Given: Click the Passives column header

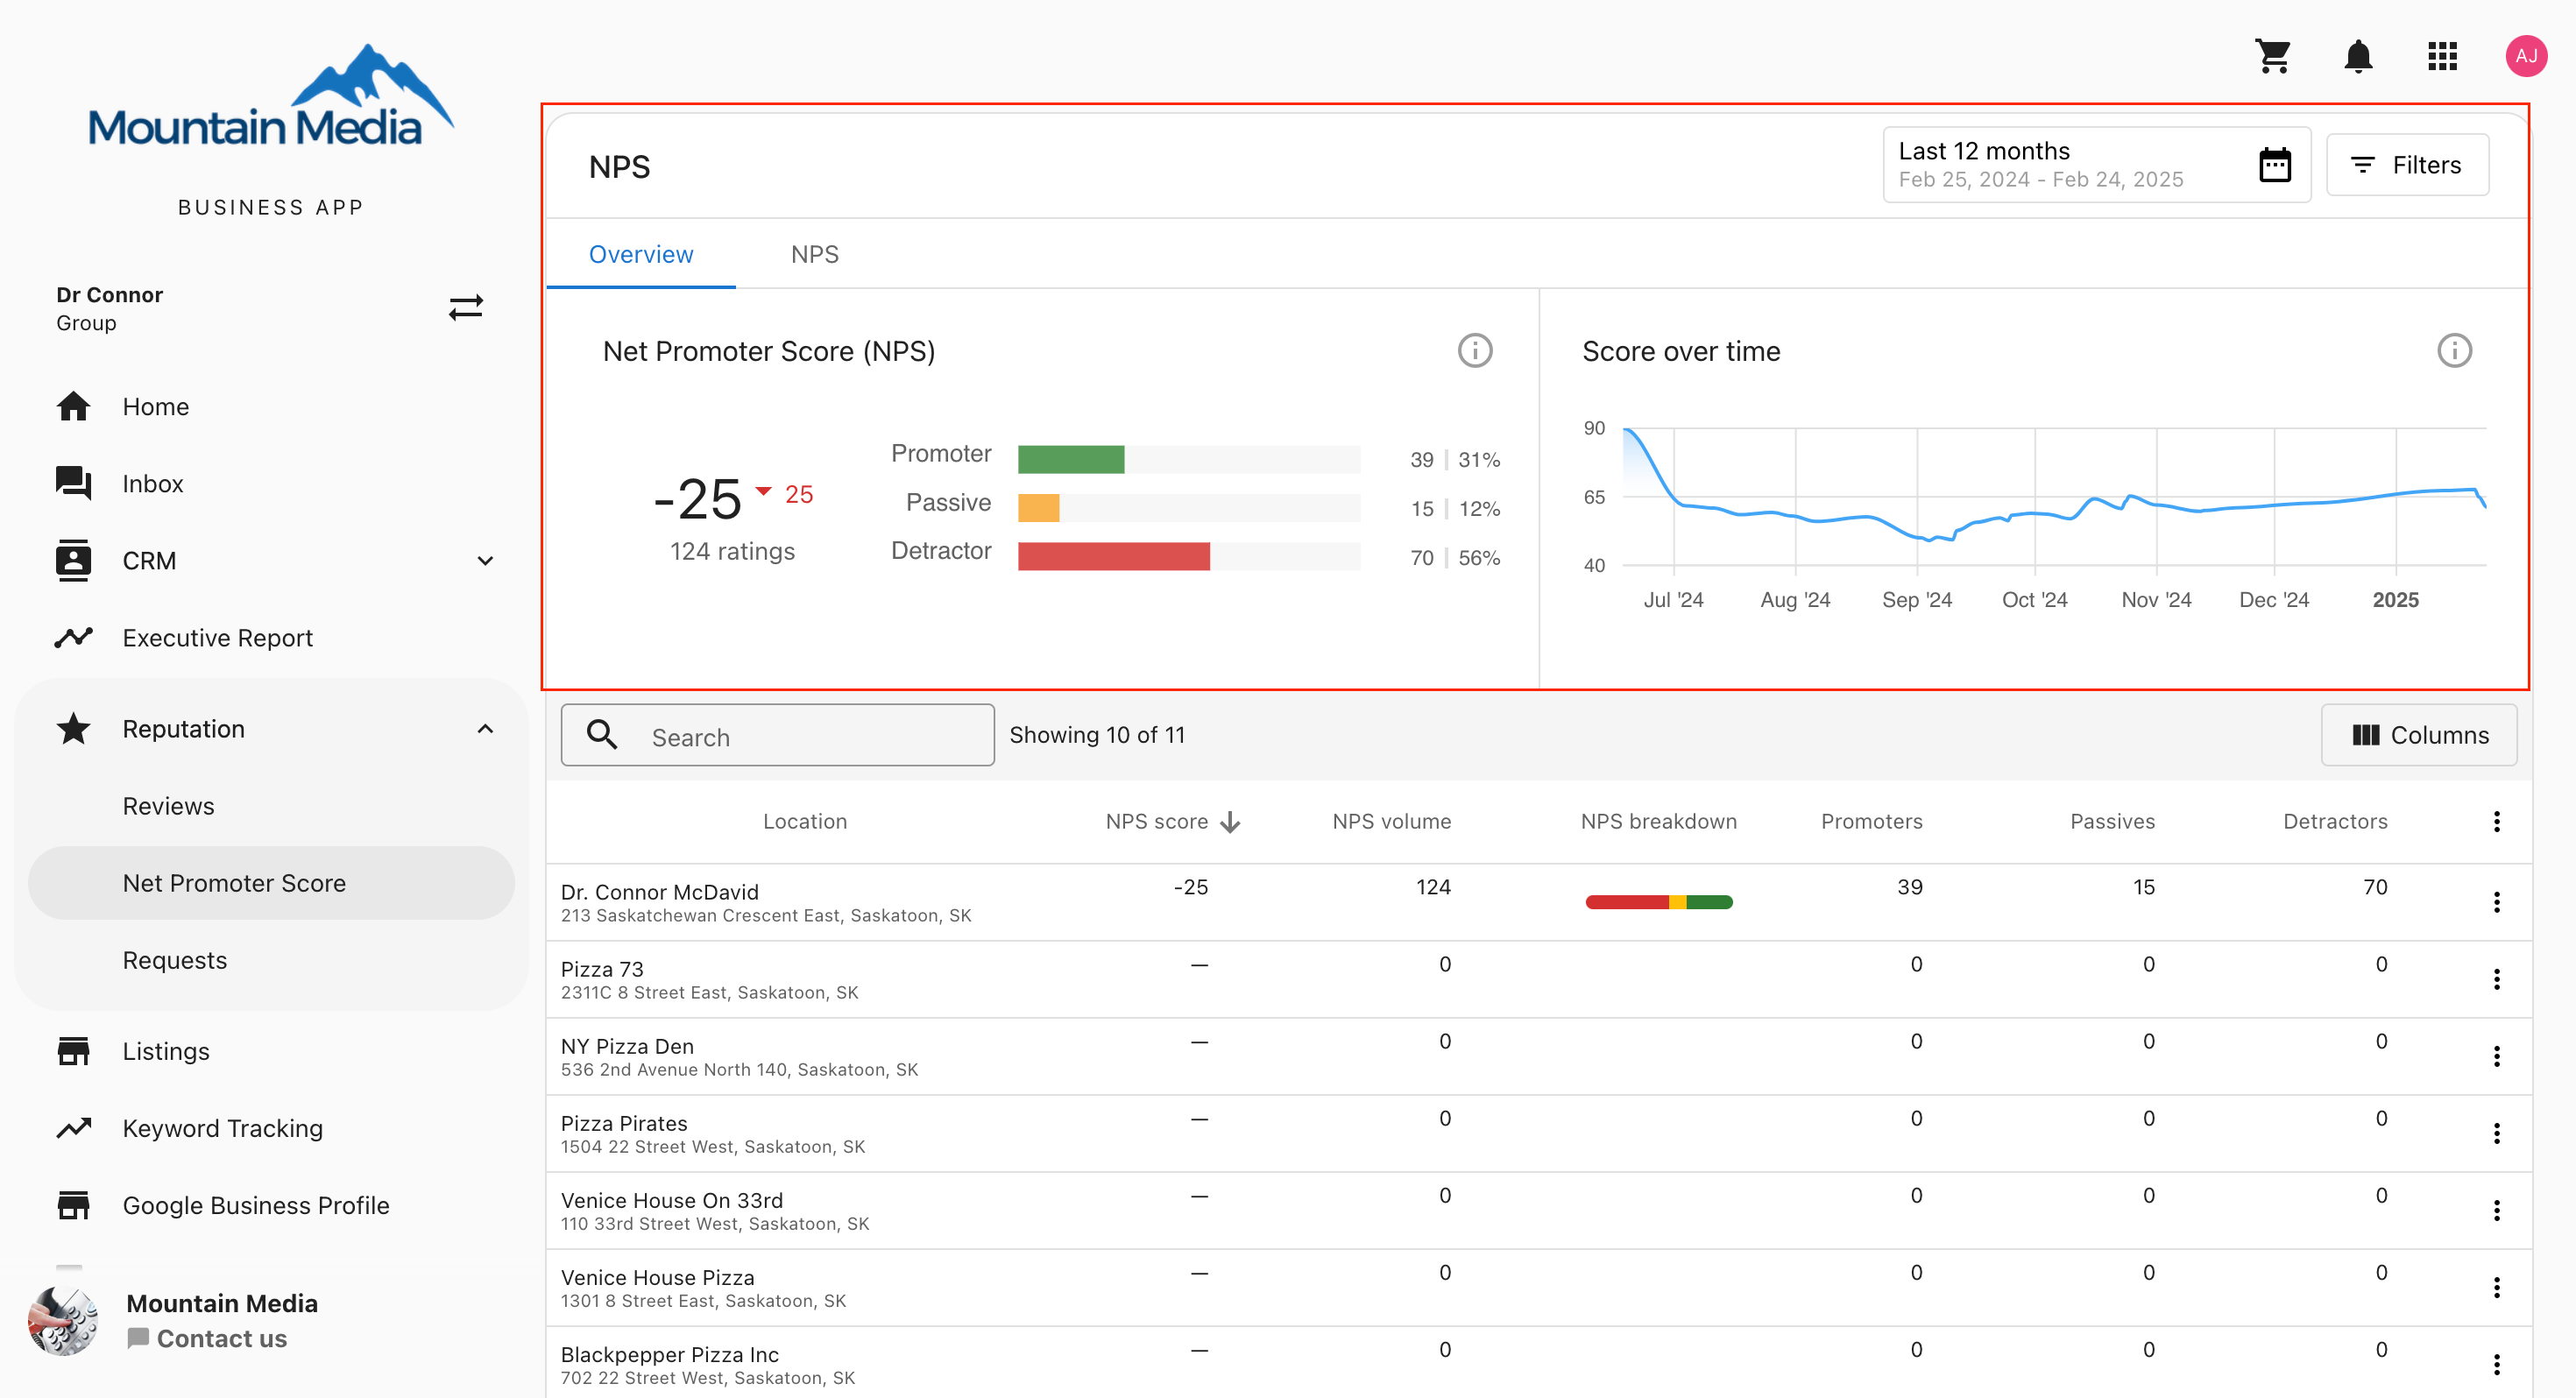Looking at the screenshot, I should pyautogui.click(x=2112, y=822).
